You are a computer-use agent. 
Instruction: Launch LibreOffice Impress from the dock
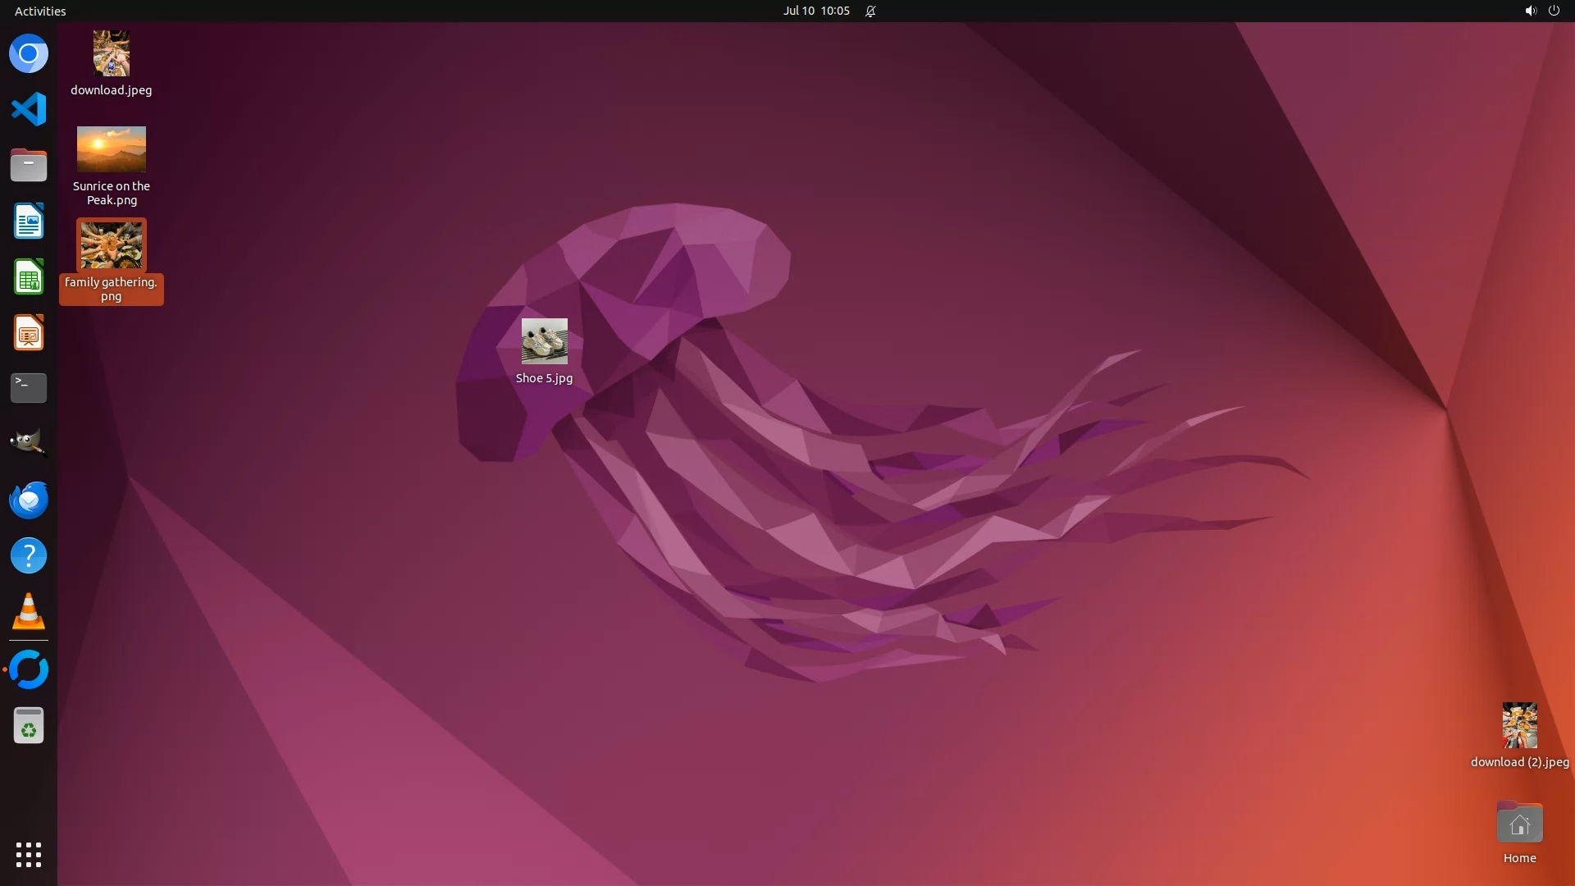tap(29, 333)
